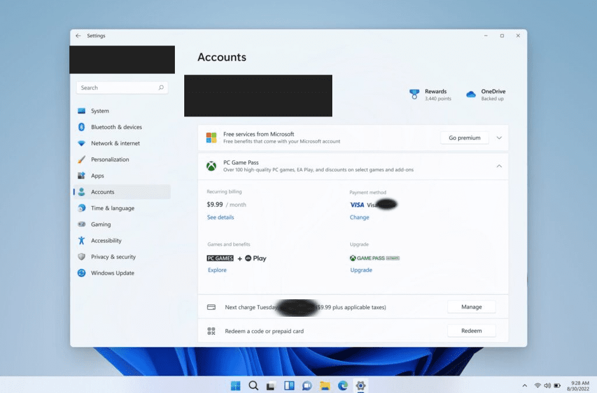Open the Task View icon on taskbar
The image size is (597, 393).
click(271, 386)
